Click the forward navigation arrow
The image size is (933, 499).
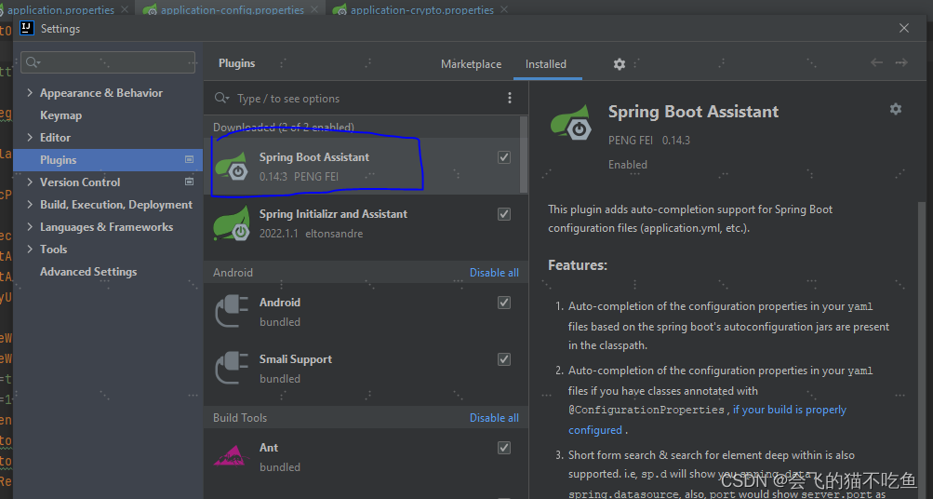[x=901, y=62]
